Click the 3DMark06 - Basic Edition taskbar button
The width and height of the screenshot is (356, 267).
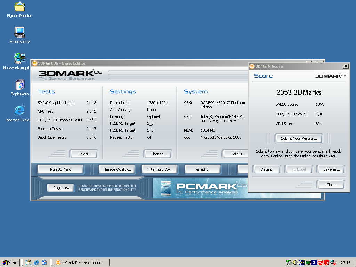(x=82, y=262)
